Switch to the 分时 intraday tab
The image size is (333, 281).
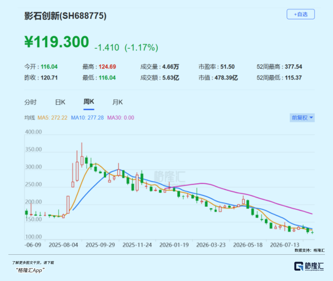pos(30,102)
